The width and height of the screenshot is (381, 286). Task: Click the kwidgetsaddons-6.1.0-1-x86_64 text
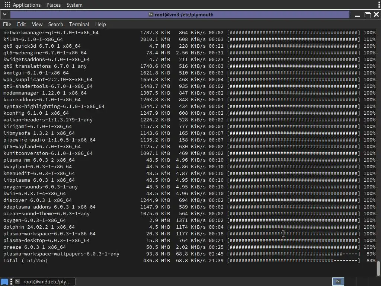(x=47, y=59)
